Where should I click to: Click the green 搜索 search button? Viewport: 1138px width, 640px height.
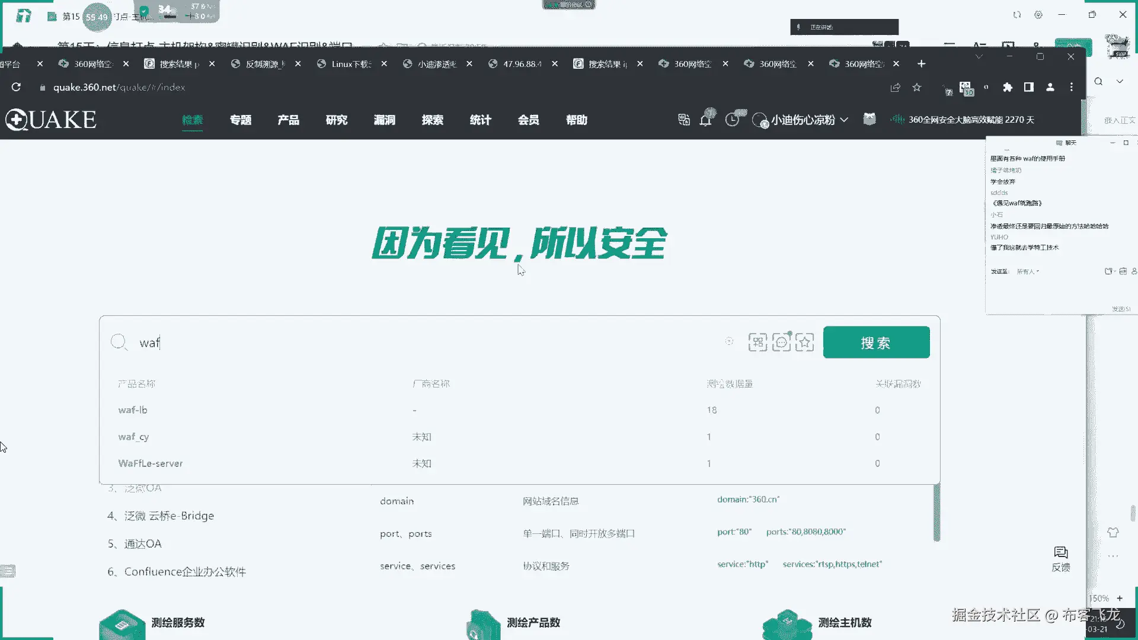pos(876,343)
